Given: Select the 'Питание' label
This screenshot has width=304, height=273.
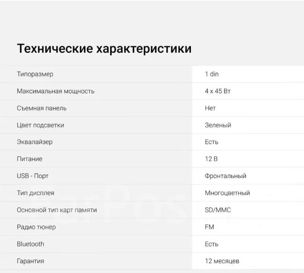Looking at the screenshot, I should [29, 159].
